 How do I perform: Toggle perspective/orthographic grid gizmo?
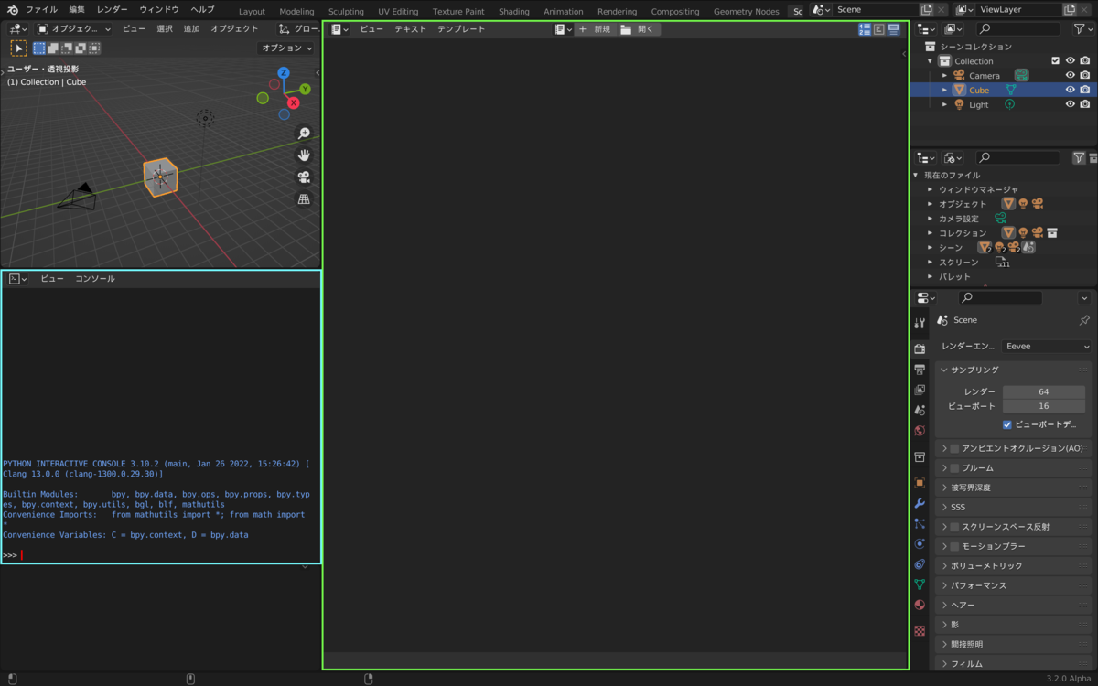click(304, 199)
